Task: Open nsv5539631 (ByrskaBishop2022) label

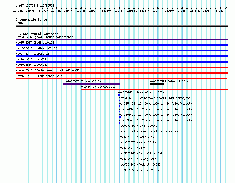Action: (141, 92)
